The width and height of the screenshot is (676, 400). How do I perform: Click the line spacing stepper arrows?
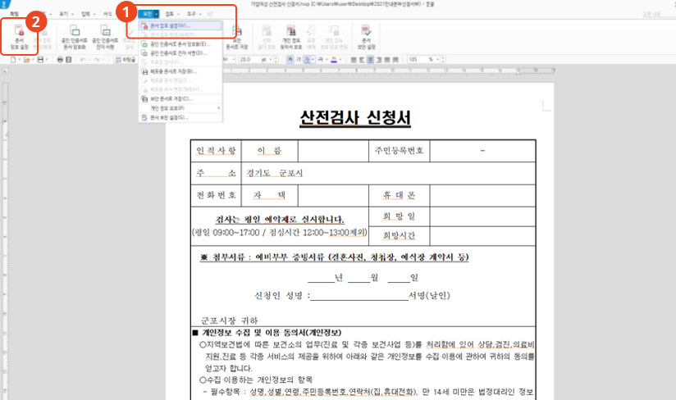point(443,59)
